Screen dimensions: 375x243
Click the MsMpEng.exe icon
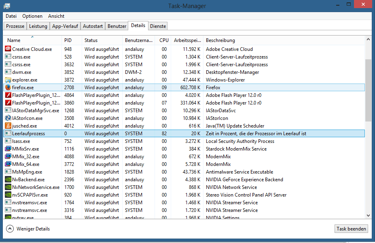click(x=8, y=172)
